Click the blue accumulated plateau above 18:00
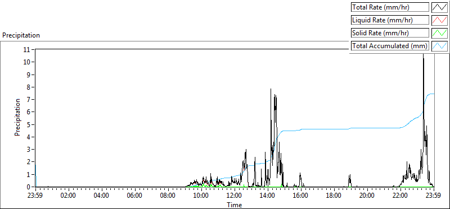450x209 pixels. [334, 129]
